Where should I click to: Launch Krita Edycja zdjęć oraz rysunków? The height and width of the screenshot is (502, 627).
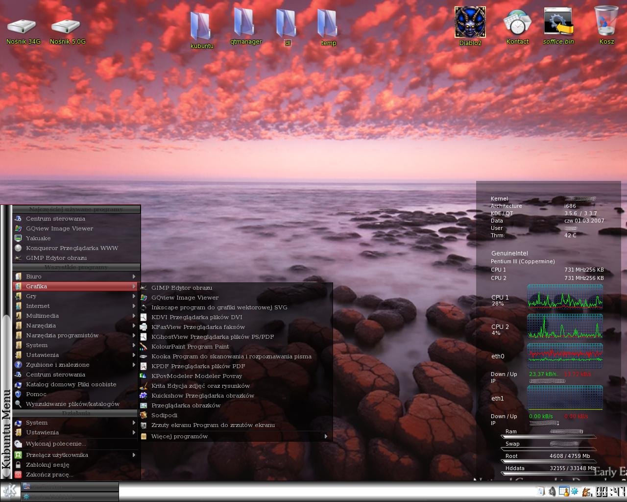pos(236,386)
